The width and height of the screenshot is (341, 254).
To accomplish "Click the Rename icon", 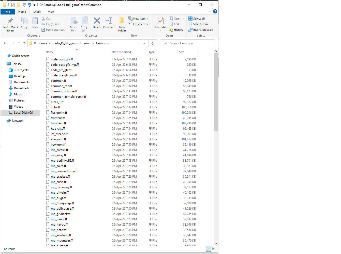I will (x=108, y=21).
